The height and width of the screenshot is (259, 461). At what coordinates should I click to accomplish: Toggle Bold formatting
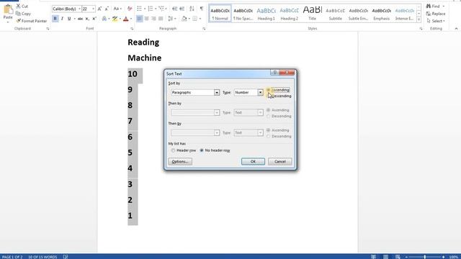pyautogui.click(x=55, y=19)
